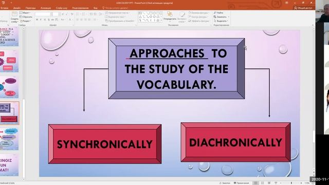
Task: Select the first slide thumbnail about LEXIS
Action: 9,36
